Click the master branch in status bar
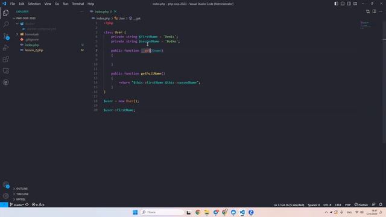386x217 pixels. tap(16, 205)
